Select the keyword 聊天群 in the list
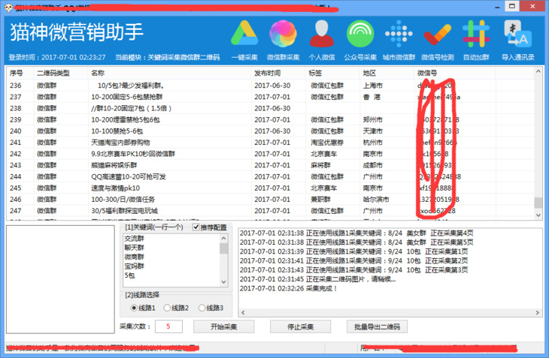The height and width of the screenshot is (358, 549). pos(135,248)
